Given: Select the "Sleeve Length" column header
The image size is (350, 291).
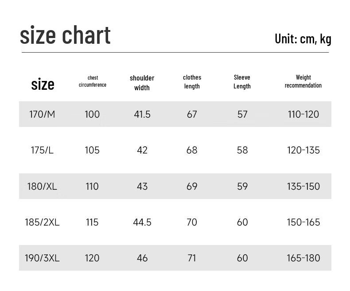Looking at the screenshot, I should click(x=242, y=82).
